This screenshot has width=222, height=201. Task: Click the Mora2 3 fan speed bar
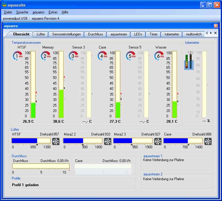coord(133,141)
